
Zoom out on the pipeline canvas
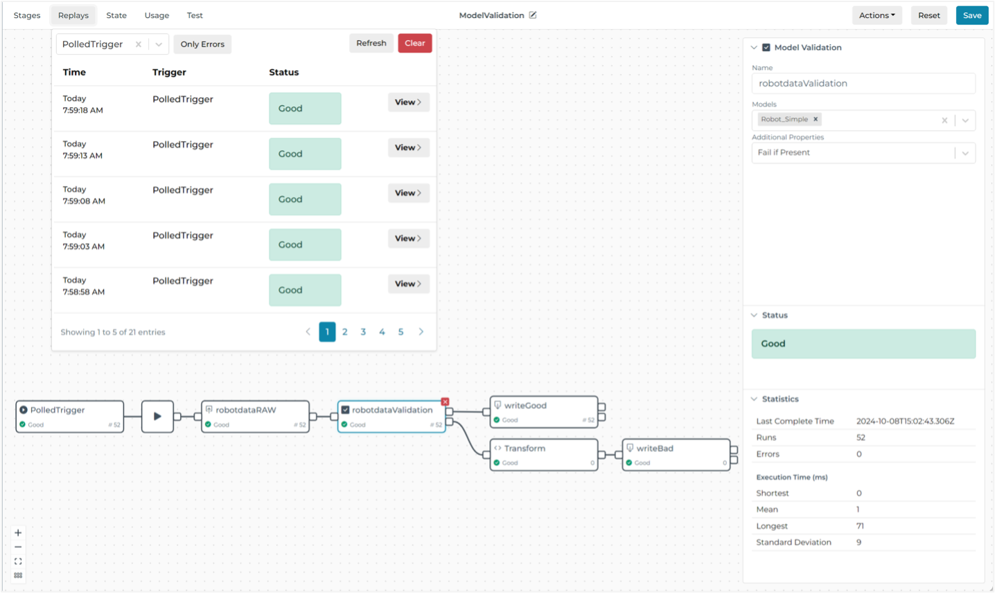point(17,548)
